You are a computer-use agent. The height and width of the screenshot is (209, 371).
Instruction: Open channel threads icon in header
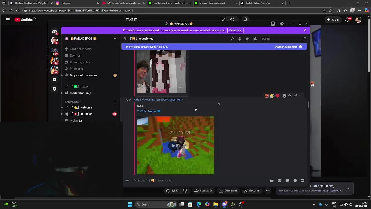click(232, 39)
